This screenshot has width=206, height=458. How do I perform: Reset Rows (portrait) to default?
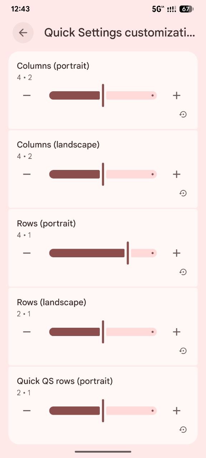coord(183,272)
